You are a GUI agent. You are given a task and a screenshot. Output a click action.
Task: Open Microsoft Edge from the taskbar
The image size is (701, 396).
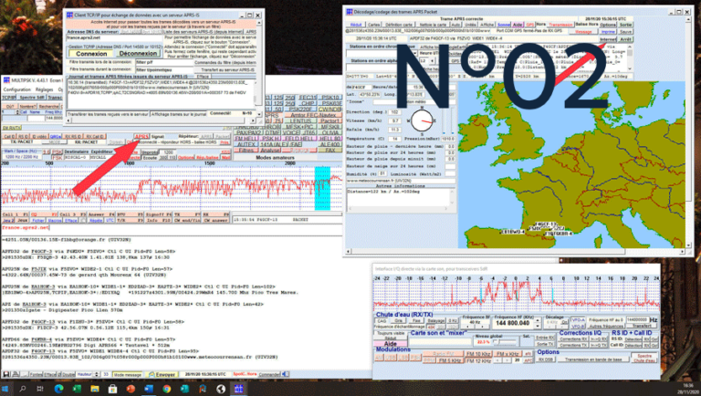pos(58,389)
